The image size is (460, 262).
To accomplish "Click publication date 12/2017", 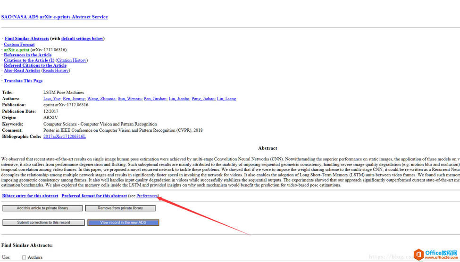I will pyautogui.click(x=51, y=111).
